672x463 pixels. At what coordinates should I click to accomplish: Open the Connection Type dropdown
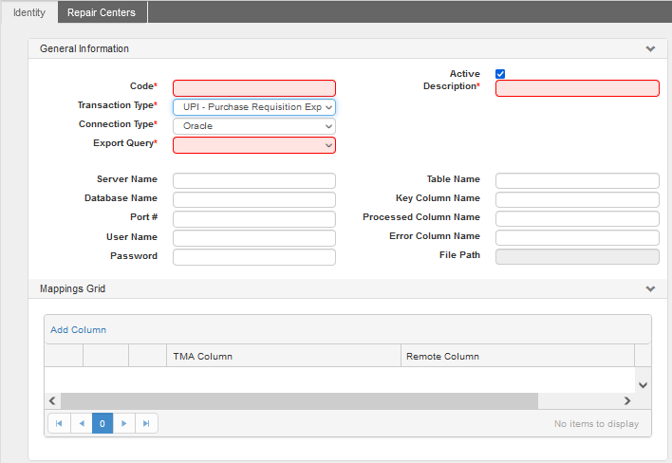(x=253, y=126)
